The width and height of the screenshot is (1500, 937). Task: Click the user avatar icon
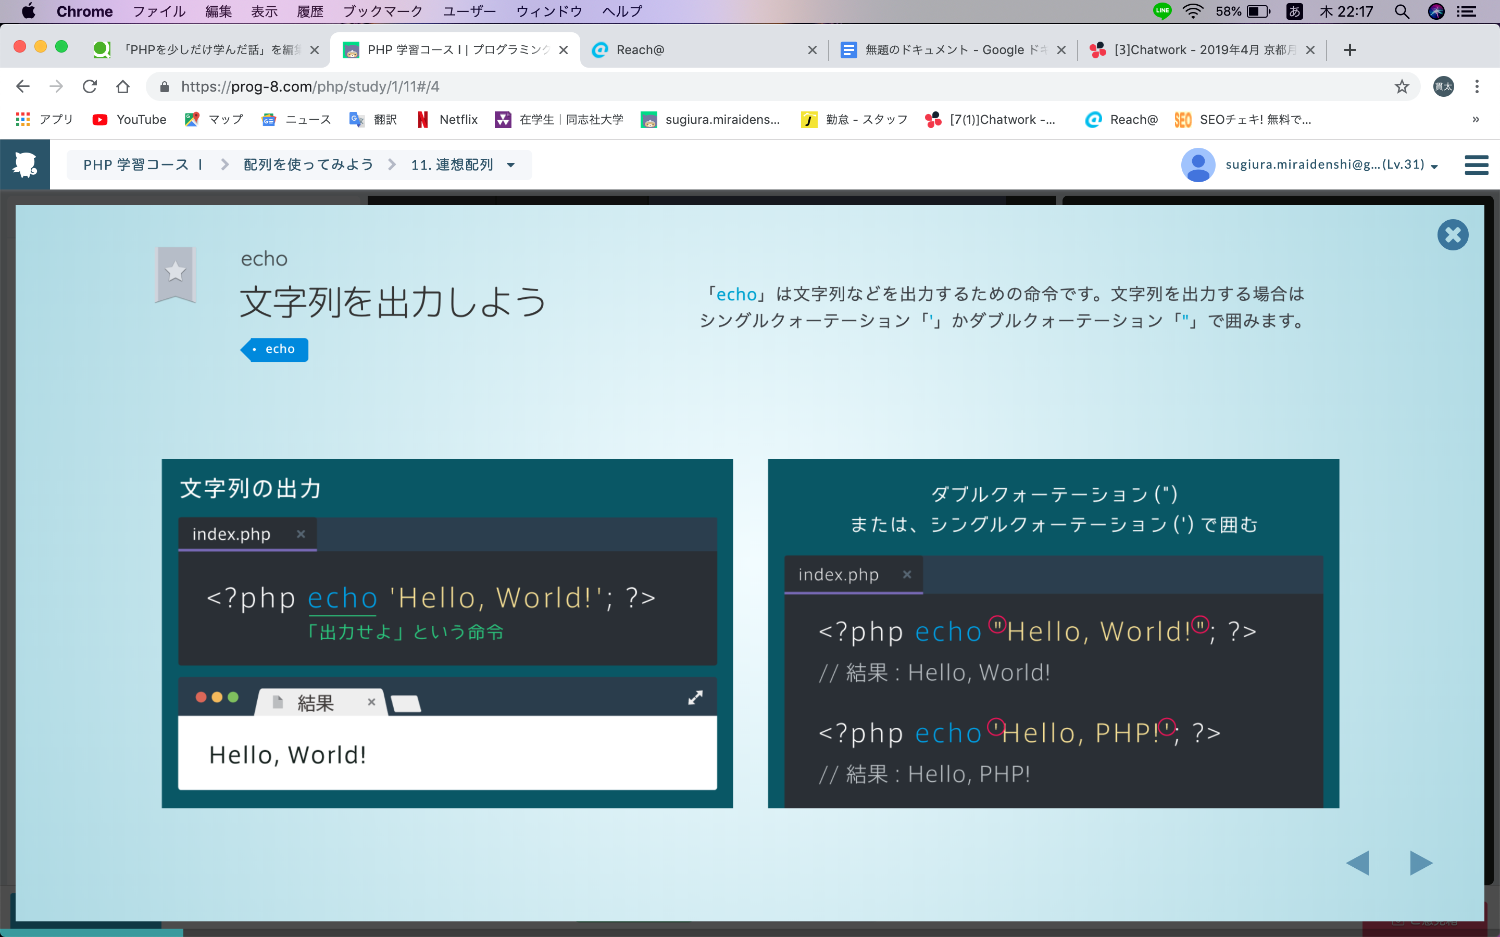pyautogui.click(x=1197, y=165)
